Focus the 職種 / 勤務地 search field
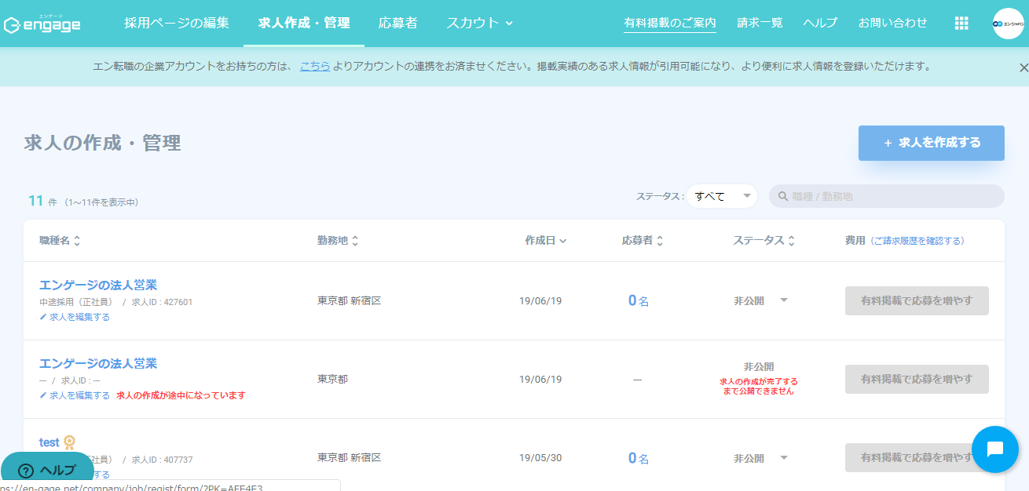1029x491 pixels. point(886,197)
